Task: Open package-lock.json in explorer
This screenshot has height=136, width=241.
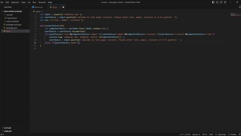Action: 14,25
